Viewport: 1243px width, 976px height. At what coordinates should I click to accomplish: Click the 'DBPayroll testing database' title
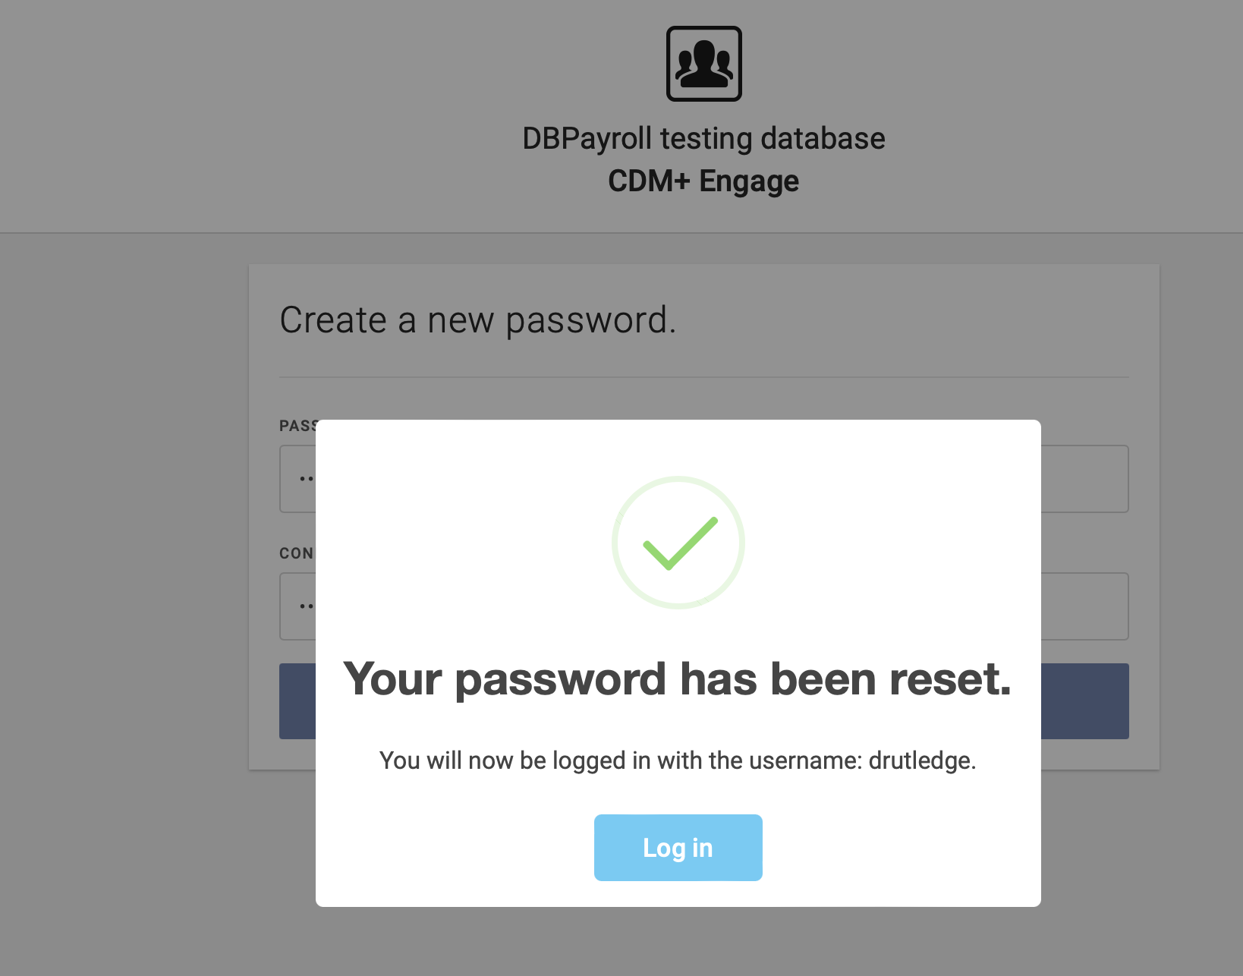(x=703, y=139)
